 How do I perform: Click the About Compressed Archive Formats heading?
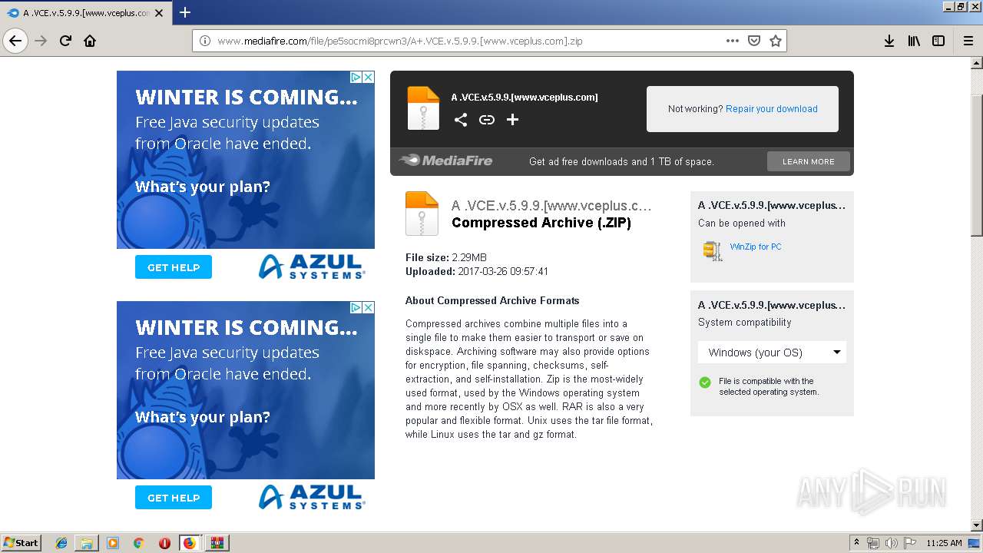(x=492, y=300)
